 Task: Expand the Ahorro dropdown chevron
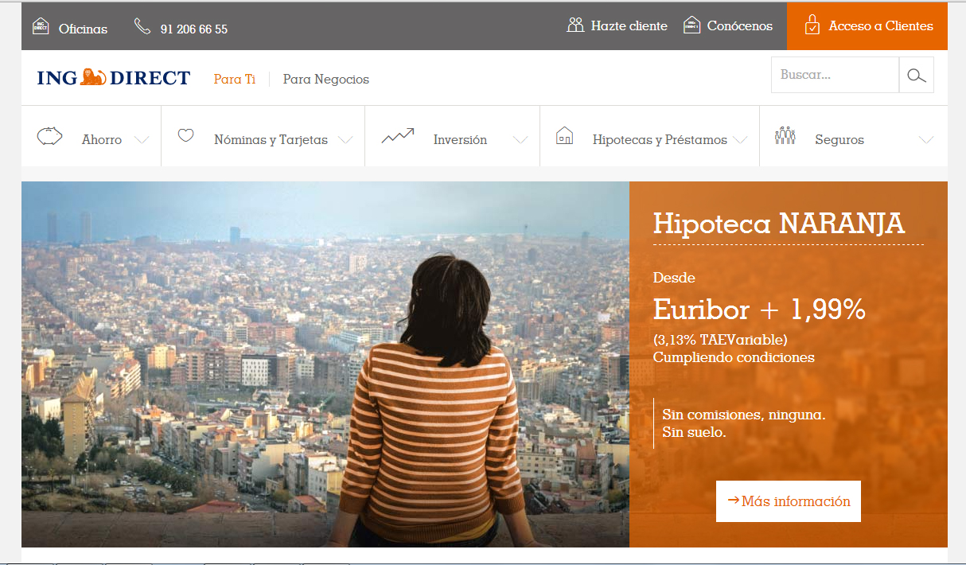click(142, 140)
